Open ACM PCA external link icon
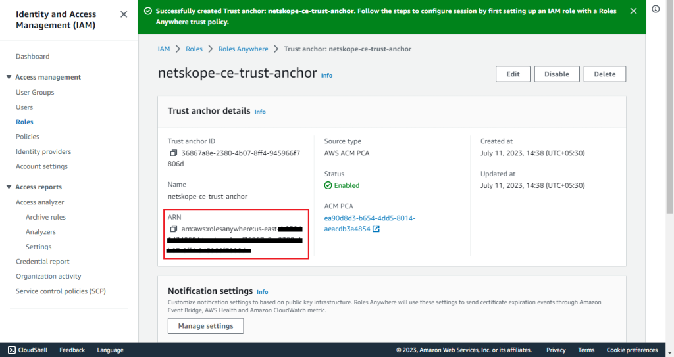 [376, 229]
